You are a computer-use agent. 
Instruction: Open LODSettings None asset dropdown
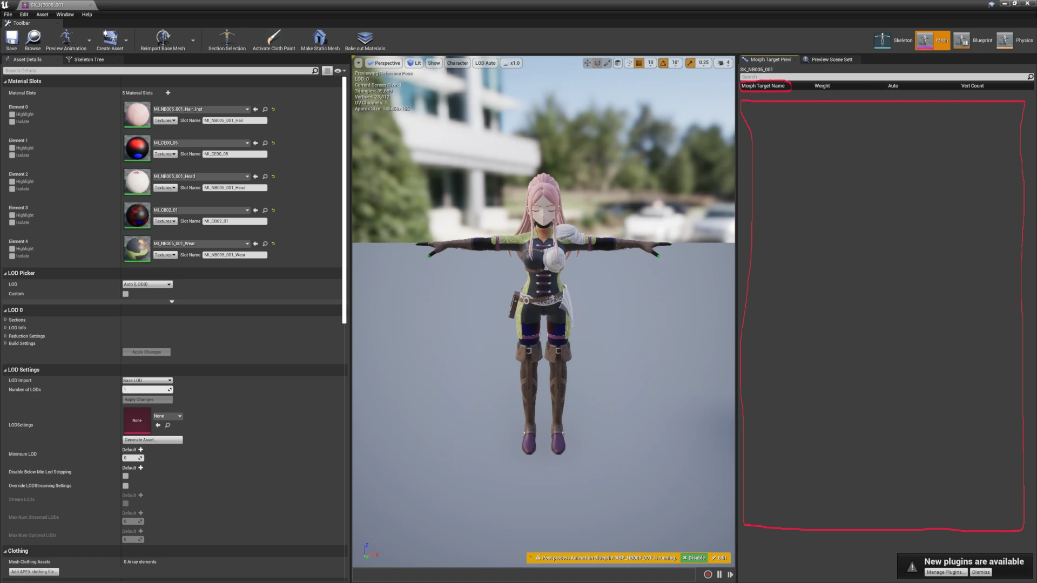168,416
